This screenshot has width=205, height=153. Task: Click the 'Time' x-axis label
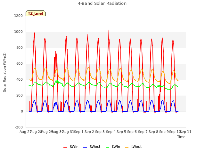[181, 137]
